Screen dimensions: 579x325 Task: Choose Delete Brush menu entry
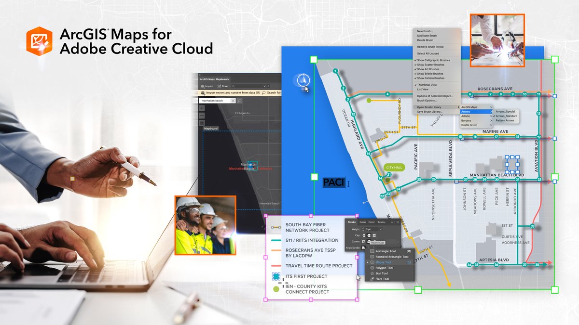[x=425, y=40]
